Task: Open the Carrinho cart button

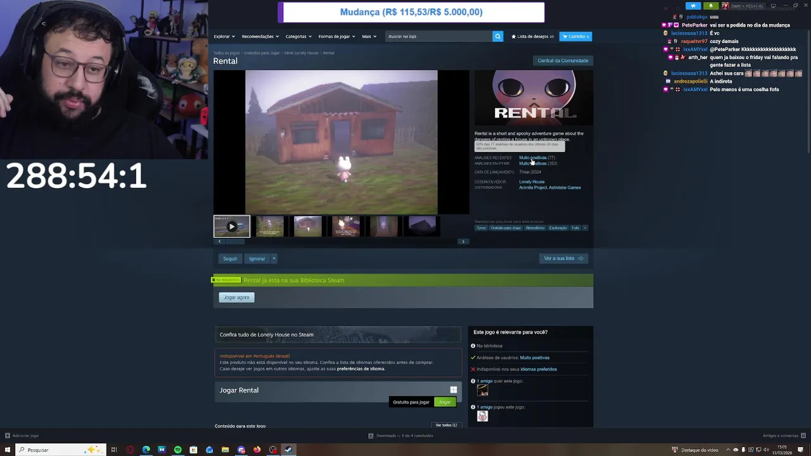Action: click(575, 36)
